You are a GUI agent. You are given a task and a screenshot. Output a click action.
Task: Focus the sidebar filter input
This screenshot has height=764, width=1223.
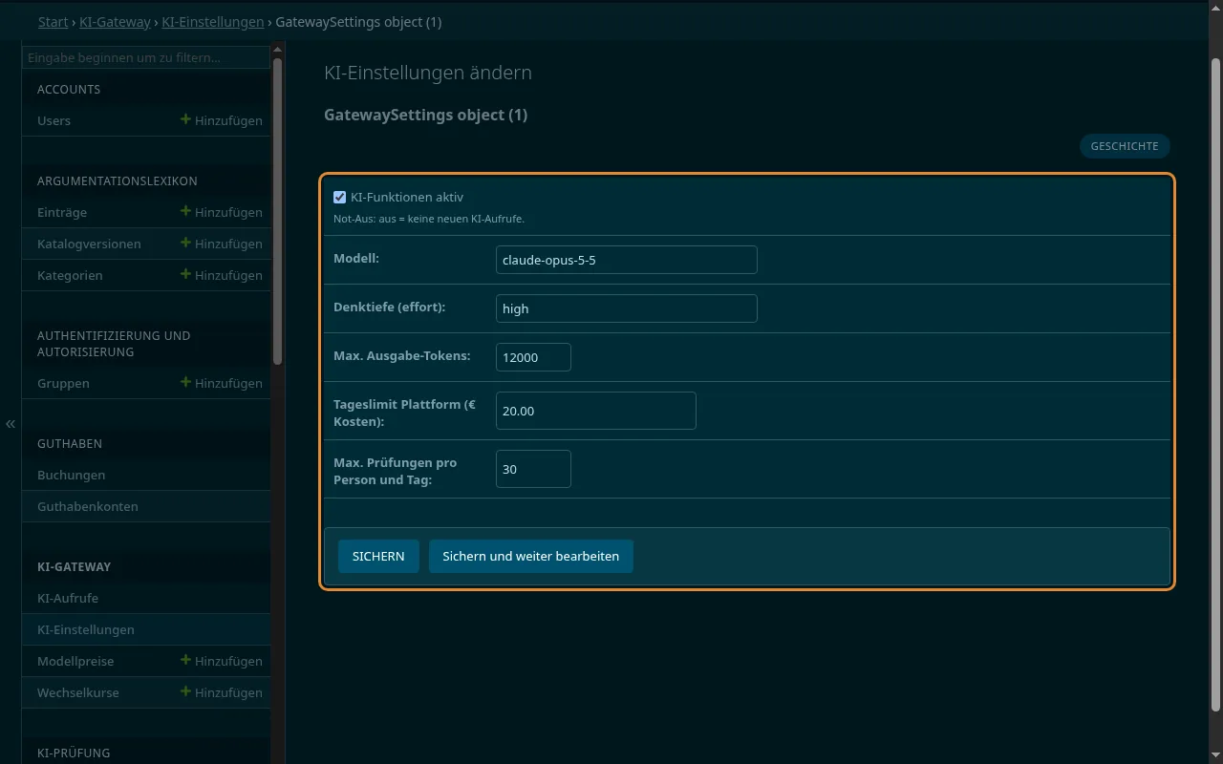point(146,57)
